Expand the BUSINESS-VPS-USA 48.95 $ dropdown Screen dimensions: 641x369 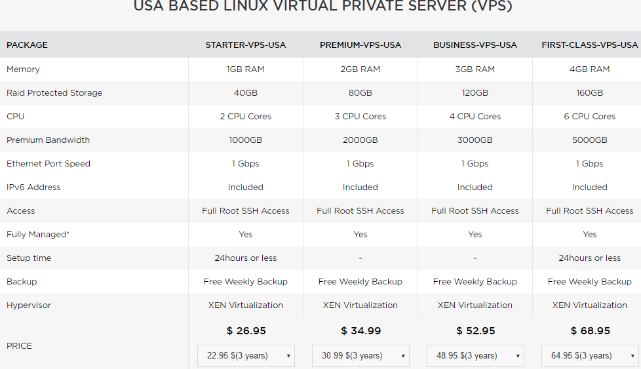tap(475, 356)
